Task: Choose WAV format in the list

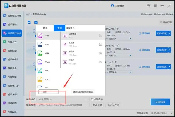Action: tap(48, 44)
